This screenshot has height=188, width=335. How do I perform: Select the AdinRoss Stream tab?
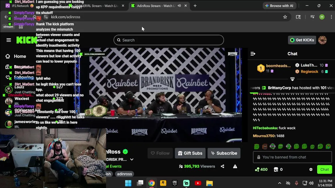[x=156, y=6]
